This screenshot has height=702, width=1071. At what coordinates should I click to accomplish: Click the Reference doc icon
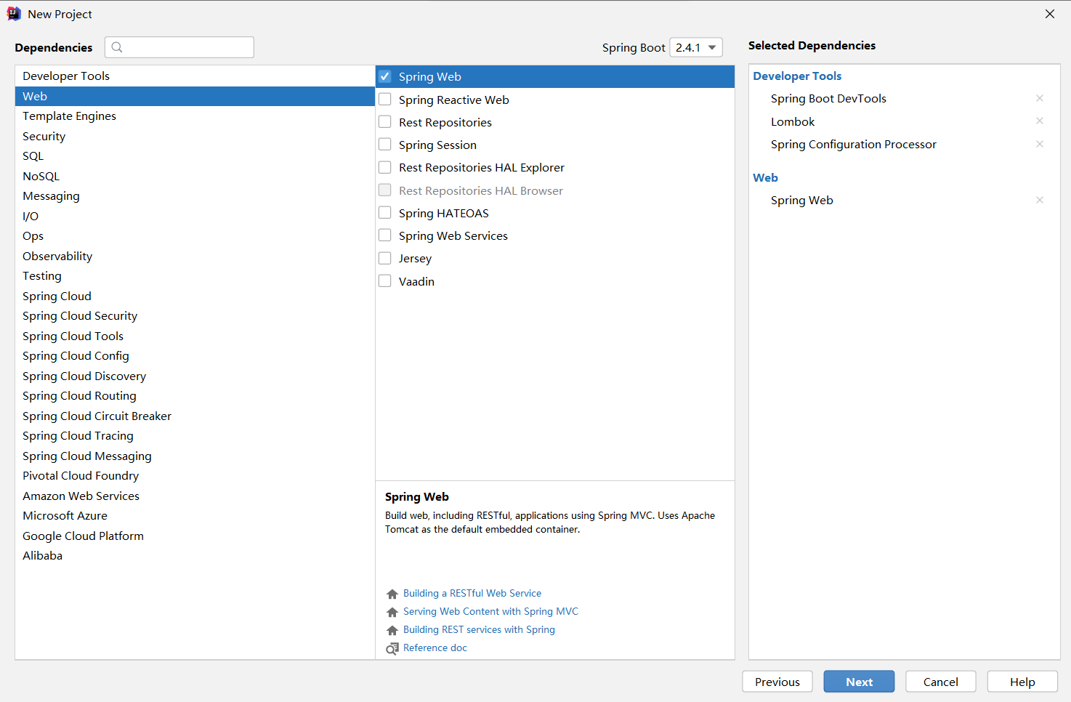pyautogui.click(x=392, y=648)
